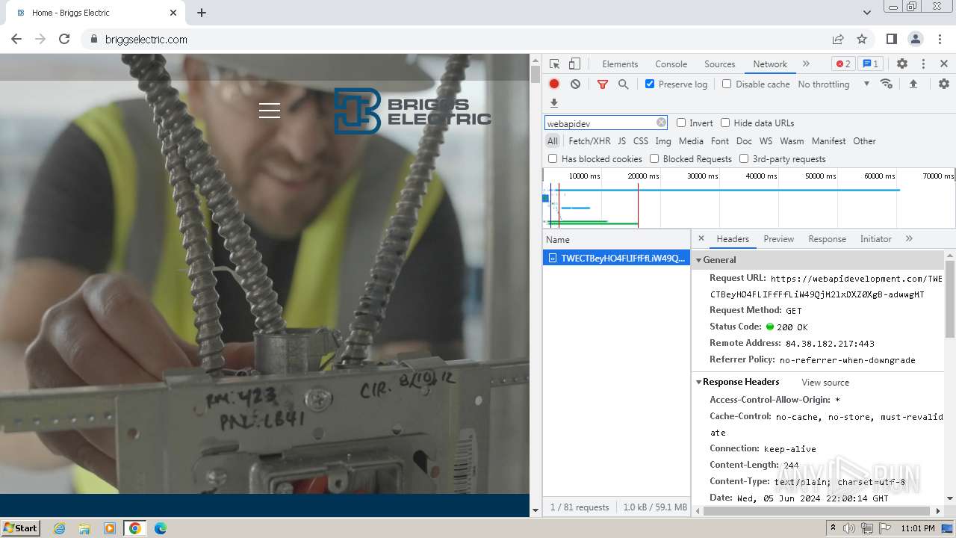Click the 2 errors badge
The width and height of the screenshot is (956, 538).
(843, 64)
